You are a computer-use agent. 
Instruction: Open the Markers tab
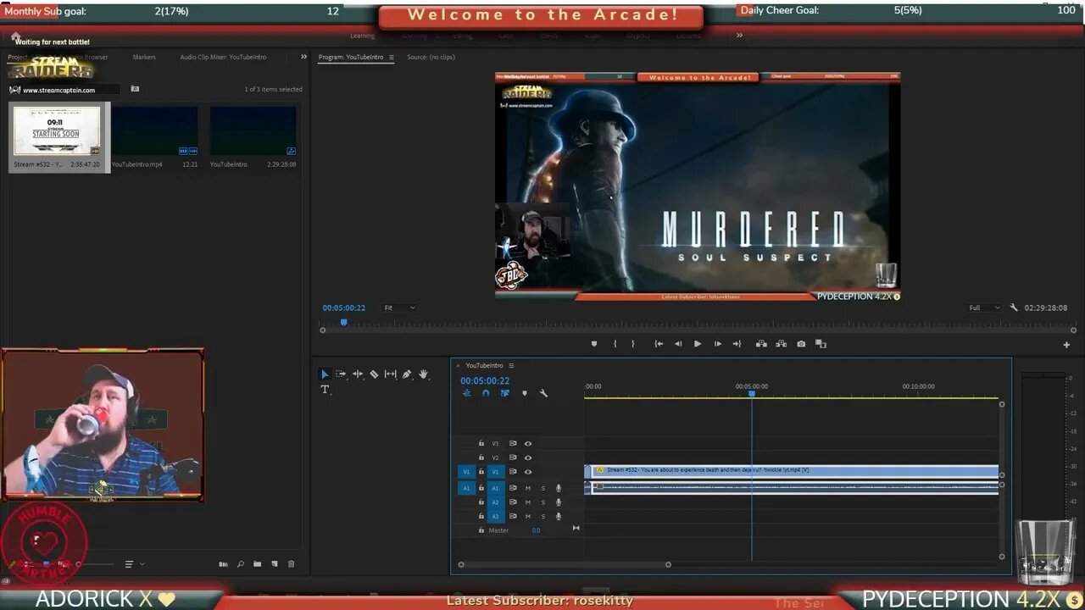144,57
